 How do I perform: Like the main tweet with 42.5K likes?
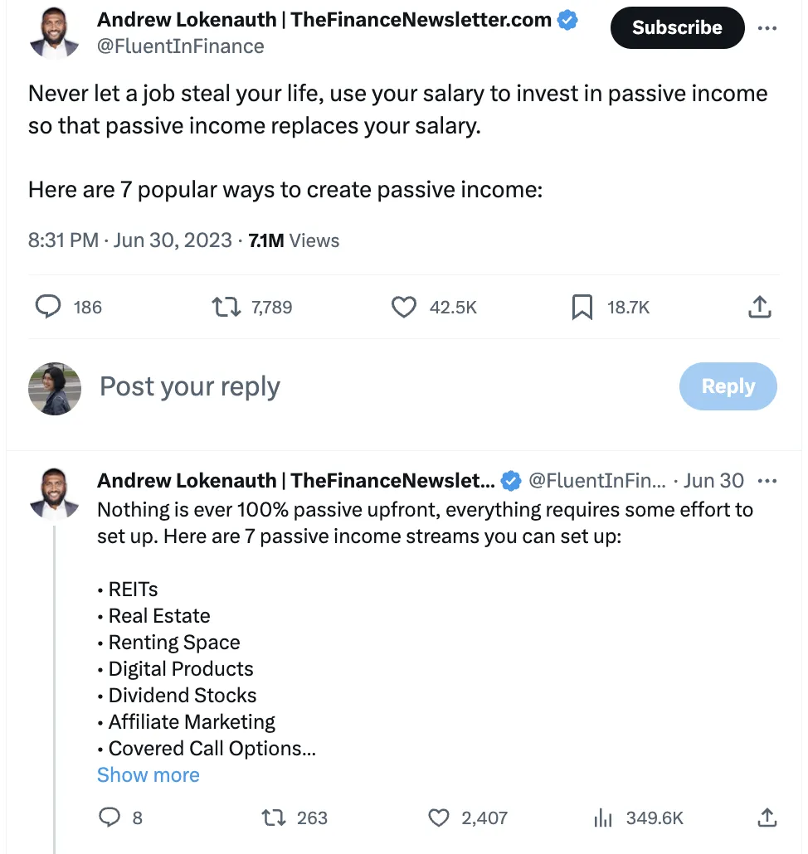tap(403, 308)
